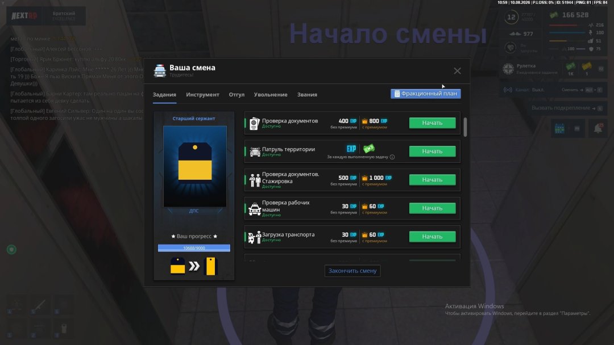Switch to the Задания tab

pyautogui.click(x=164, y=95)
